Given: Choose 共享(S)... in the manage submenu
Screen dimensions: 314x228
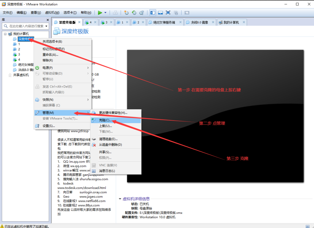Looking at the screenshot, I should coord(116,152).
